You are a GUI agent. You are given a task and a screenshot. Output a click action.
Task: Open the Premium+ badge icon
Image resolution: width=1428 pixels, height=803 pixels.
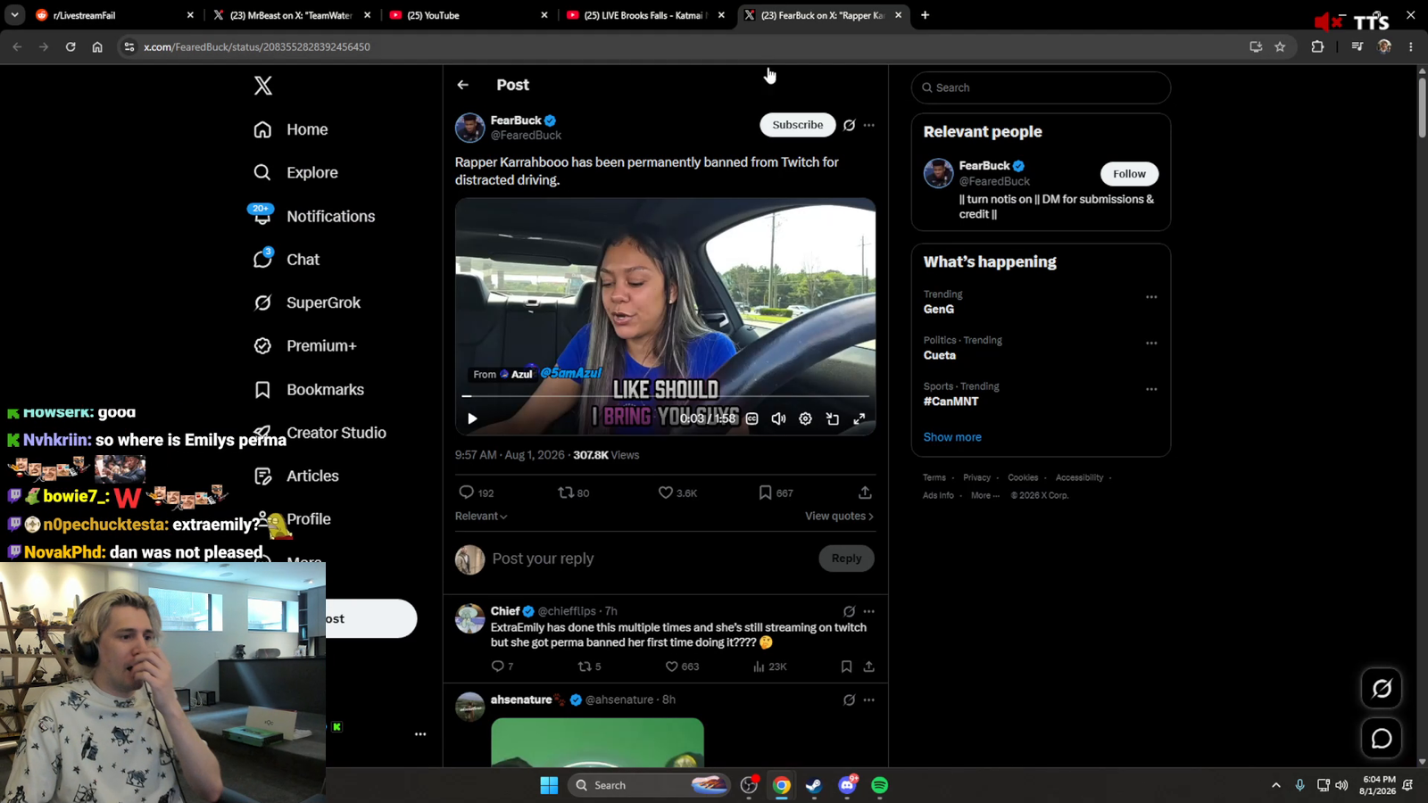coord(262,346)
